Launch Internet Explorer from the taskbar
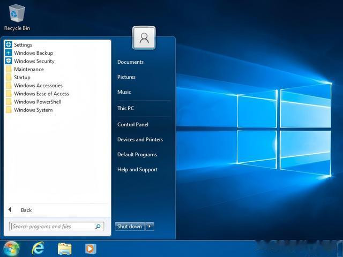The image size is (343, 257). pos(38,248)
